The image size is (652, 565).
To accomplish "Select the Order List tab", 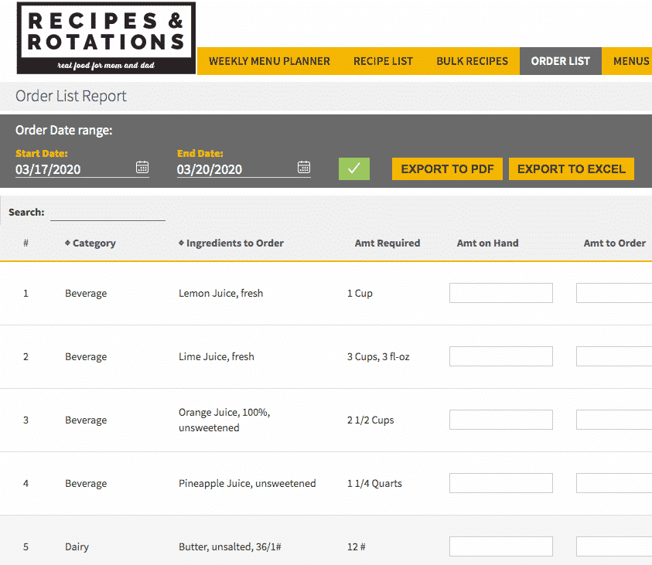I will pyautogui.click(x=560, y=61).
